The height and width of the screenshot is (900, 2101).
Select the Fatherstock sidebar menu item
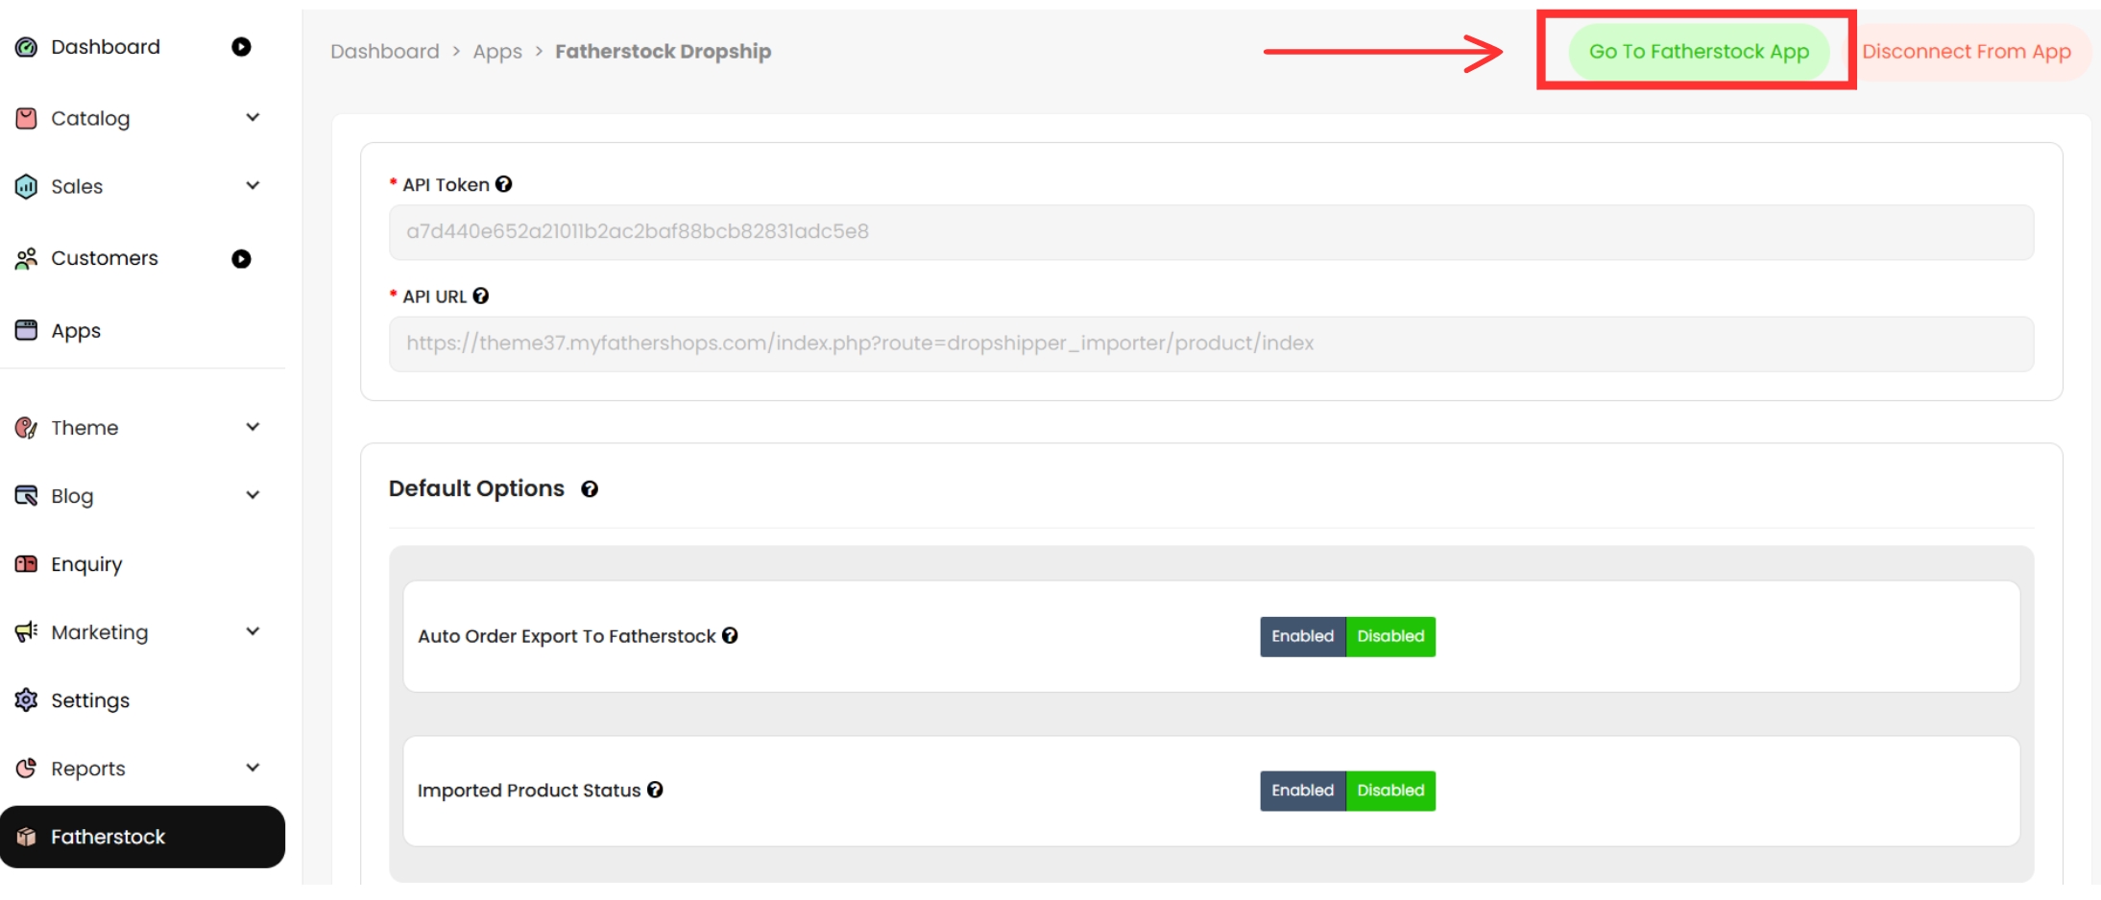coord(142,837)
